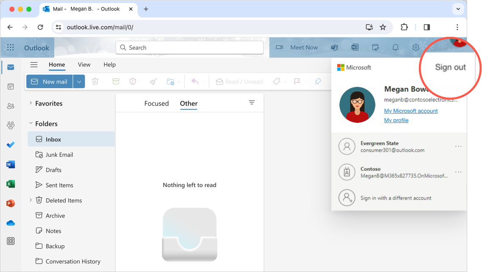Open My Microsoft account link
The height and width of the screenshot is (272, 482).
coord(410,111)
